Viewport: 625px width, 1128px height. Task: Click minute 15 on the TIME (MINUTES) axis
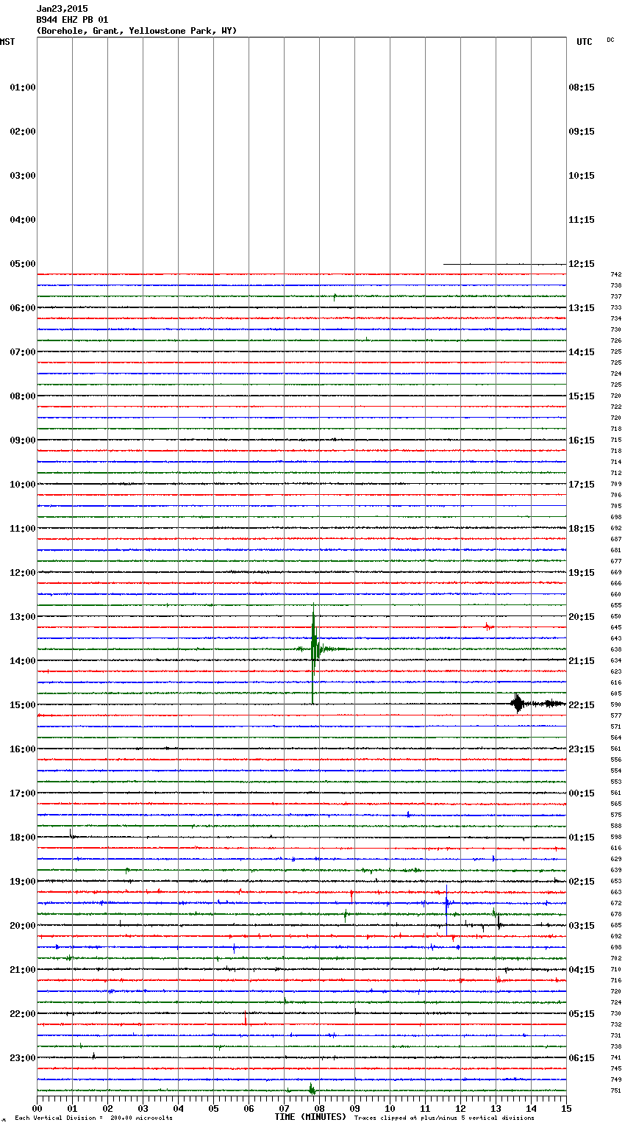566,1108
